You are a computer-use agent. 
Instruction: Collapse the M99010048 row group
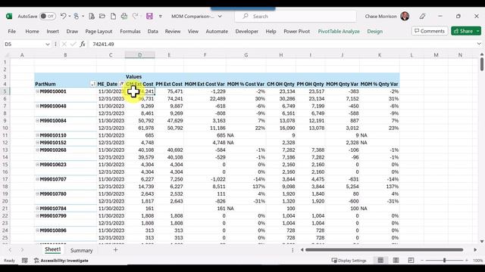coord(37,106)
